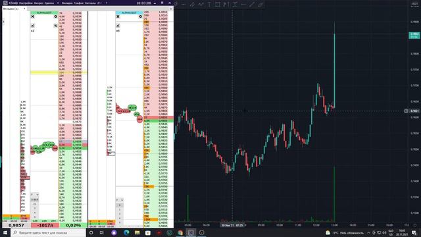Click the Cortana circle on the taskbar
421x237 pixels.
[x=91, y=232]
